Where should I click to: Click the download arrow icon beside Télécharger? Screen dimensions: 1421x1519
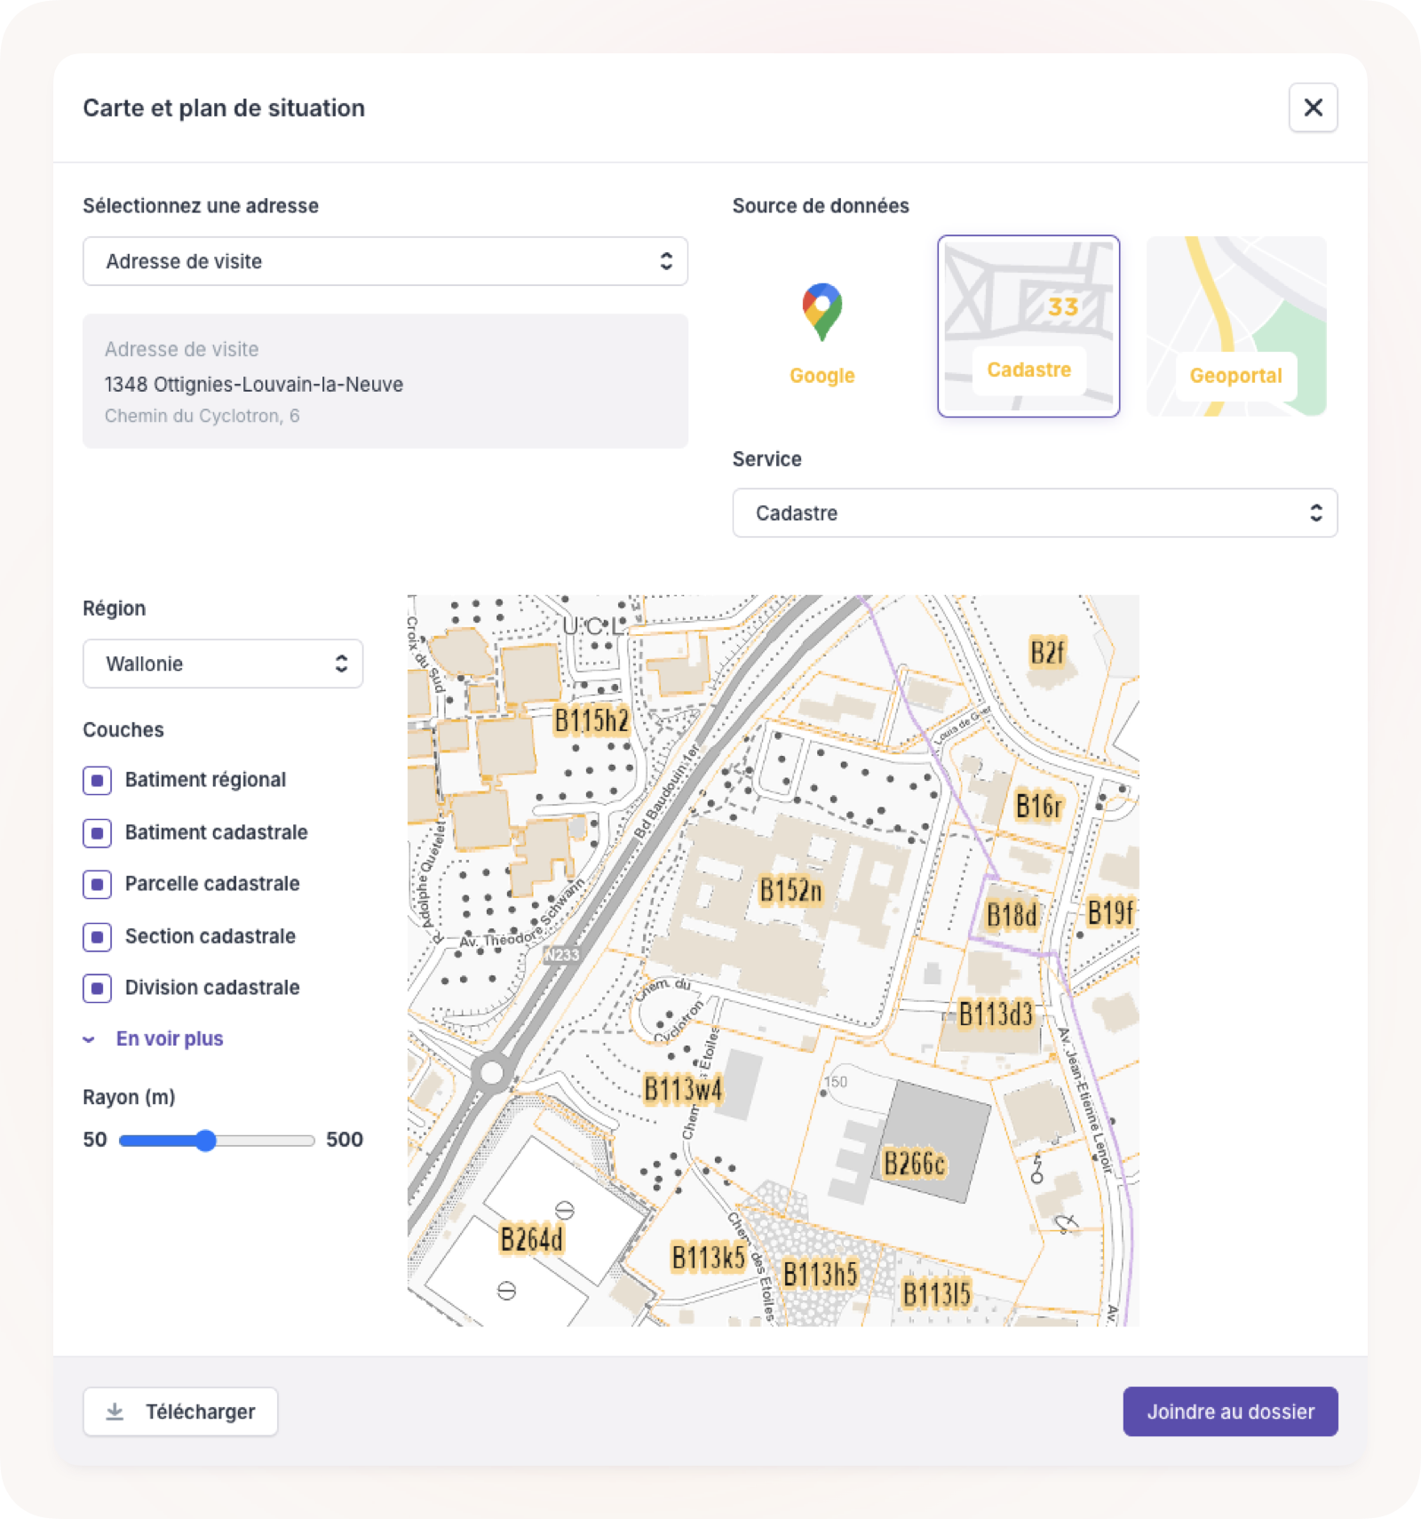[x=115, y=1412]
